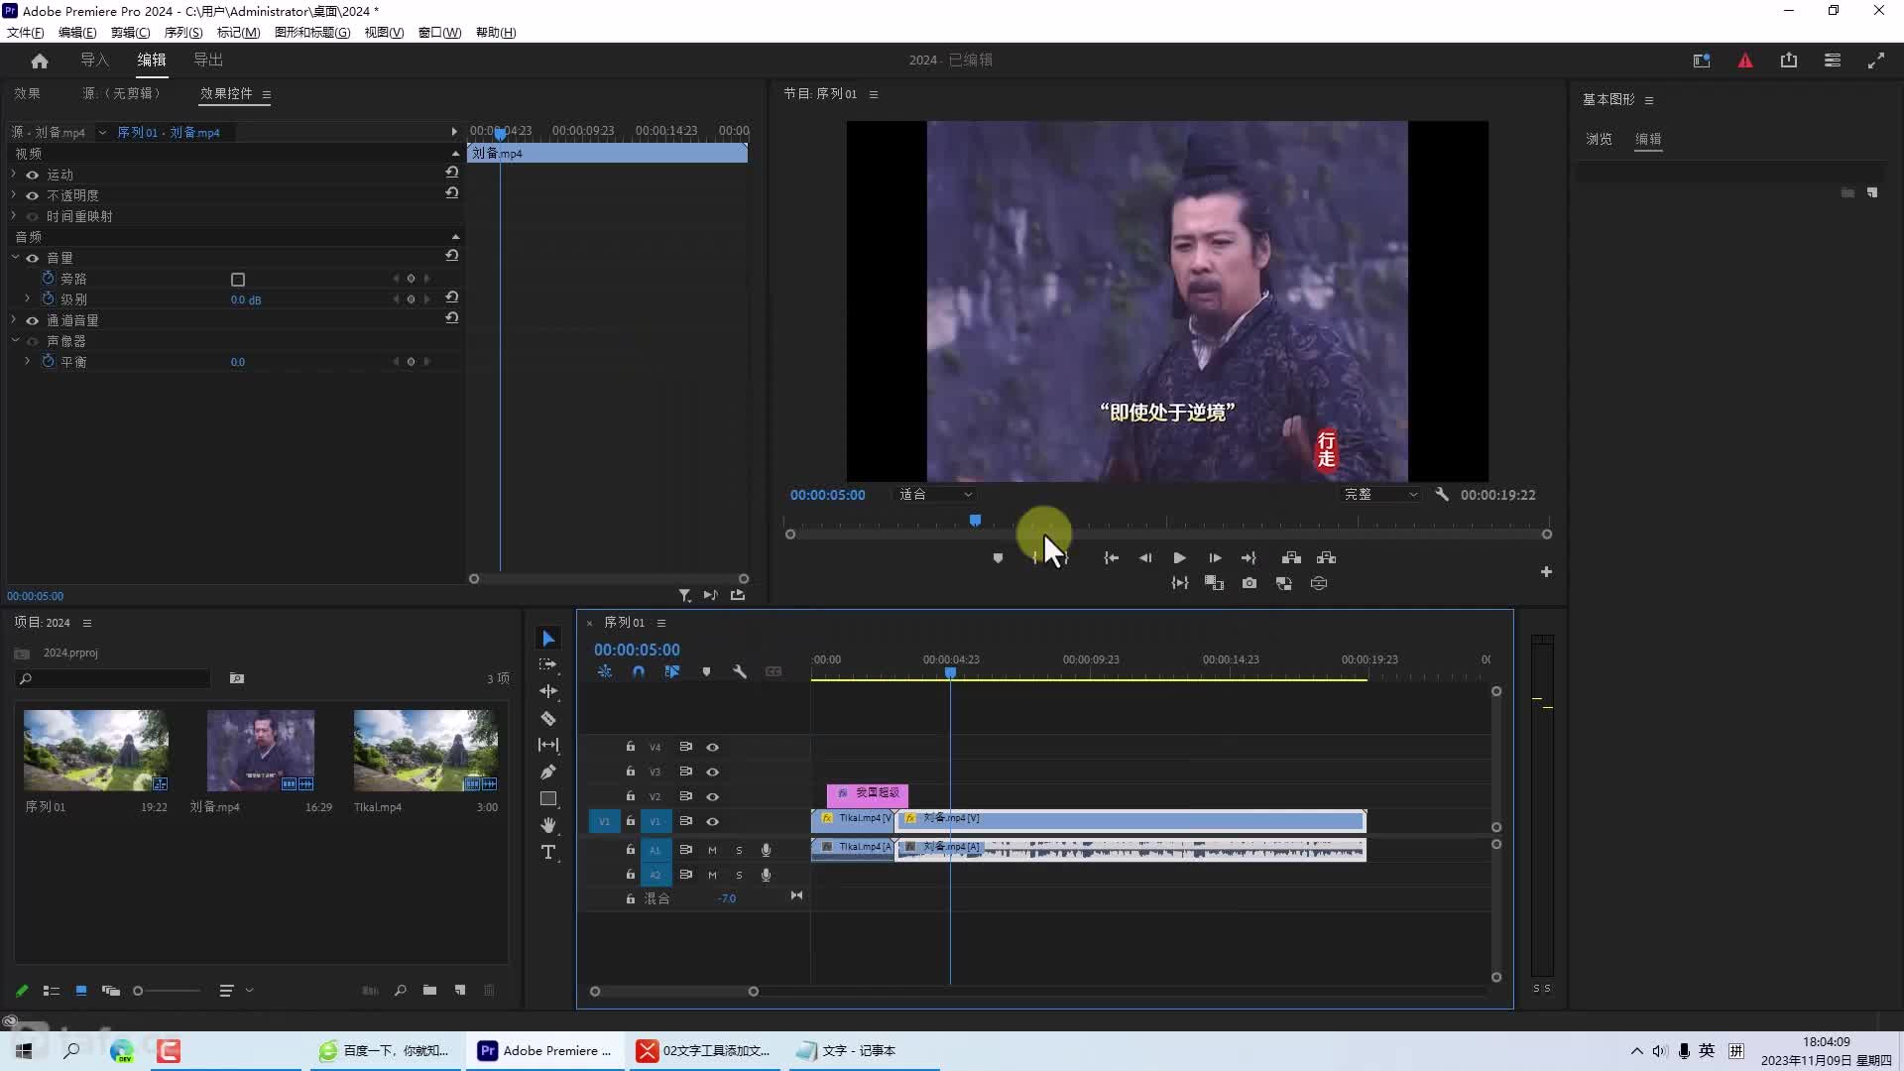Expand the 通道音量 effect
This screenshot has height=1071, width=1904.
[14, 319]
